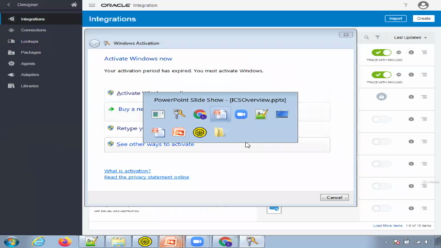Click back arrow in Windows Activation dialog
This screenshot has height=248, width=441.
94,43
